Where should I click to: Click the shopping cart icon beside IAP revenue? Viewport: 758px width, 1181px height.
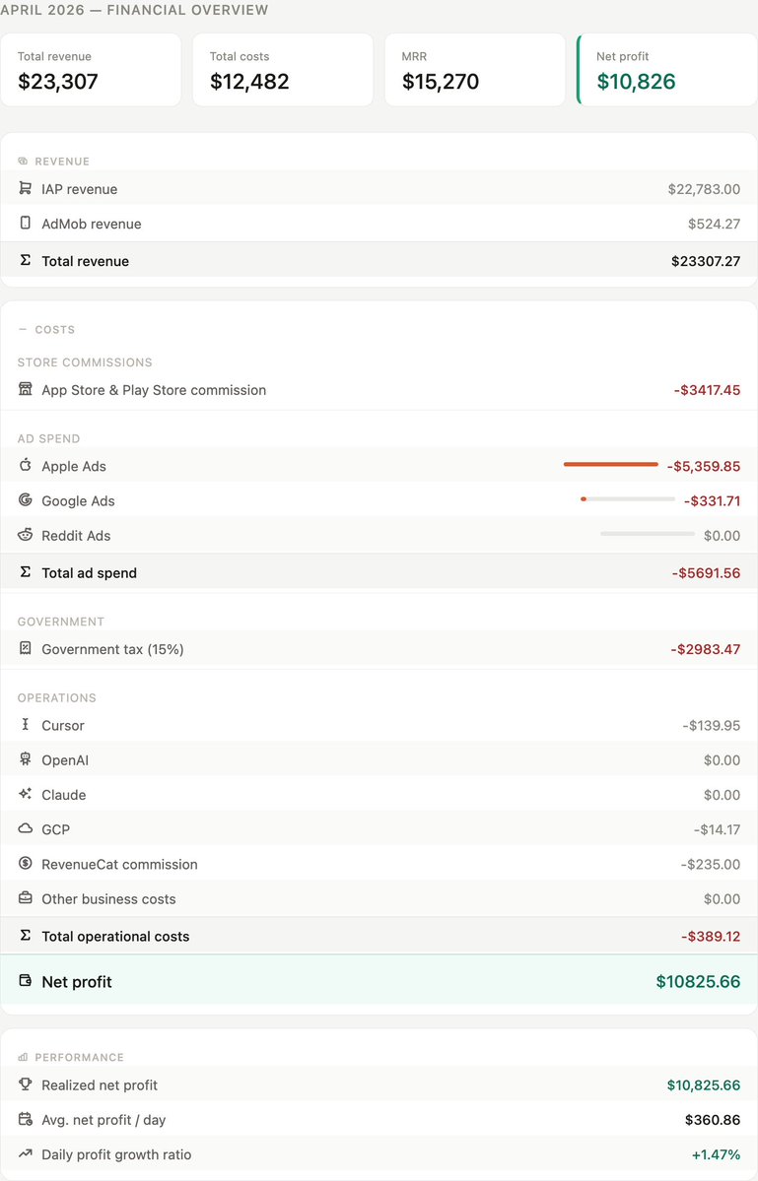[25, 188]
